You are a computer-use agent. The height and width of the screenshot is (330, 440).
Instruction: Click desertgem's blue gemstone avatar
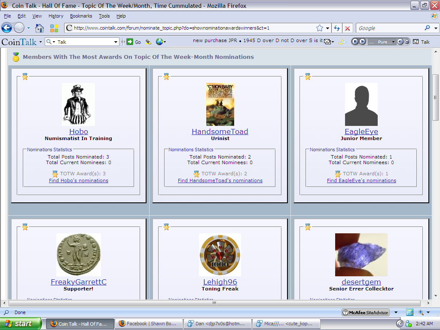[361, 255]
